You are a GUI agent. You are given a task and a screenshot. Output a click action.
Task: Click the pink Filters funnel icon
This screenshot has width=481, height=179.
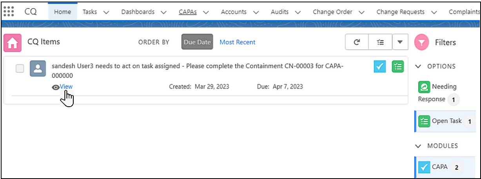pos(422,43)
